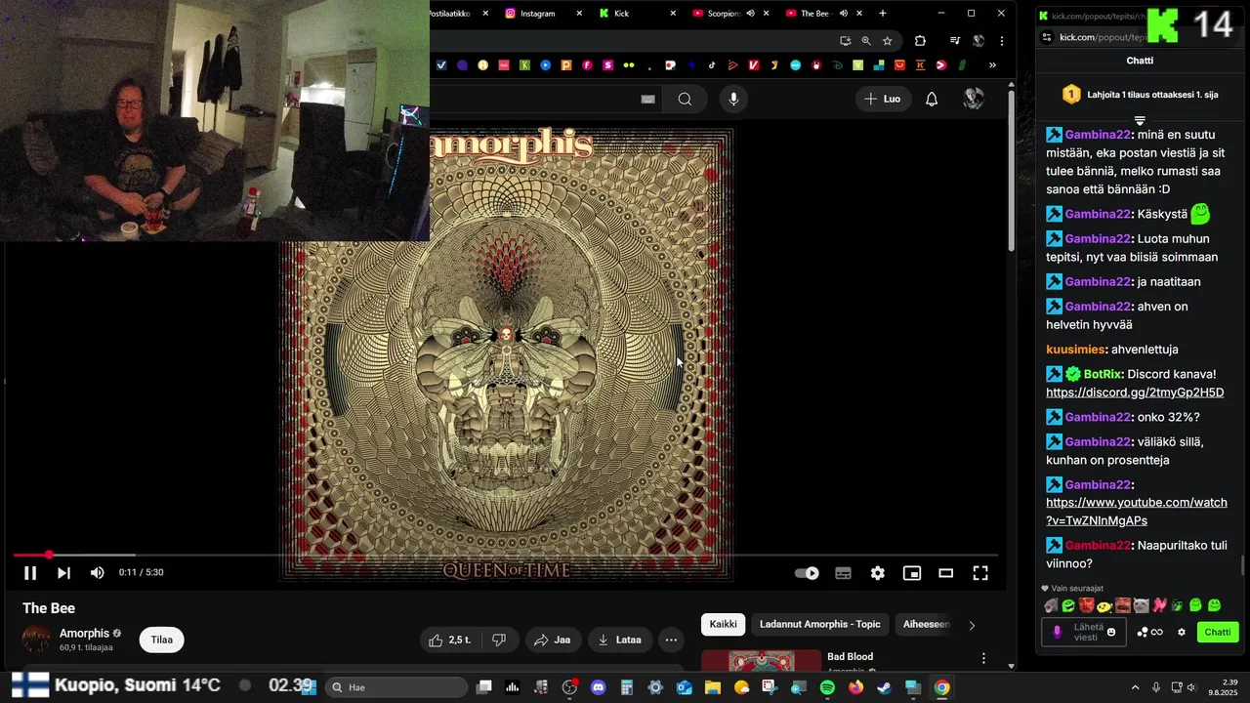The image size is (1250, 703).
Task: Insert the gray cat emote
Action: point(1141,605)
